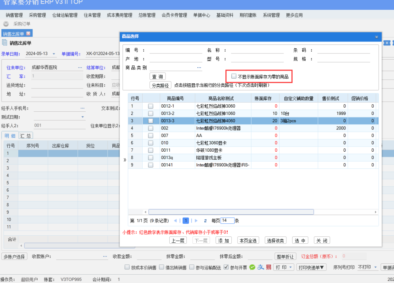
Task: Uncheck 参与开票 checkbox
Action: [226, 267]
